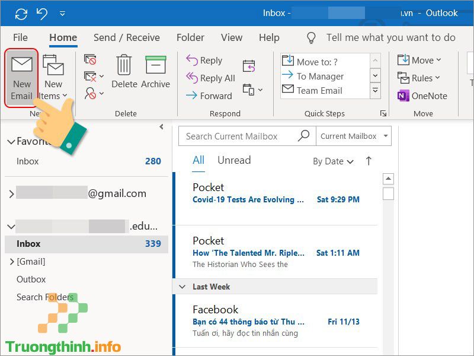Screen dimensions: 474x356
Task: Select the Inbox folder with 339 unread
Action: [x=87, y=244]
